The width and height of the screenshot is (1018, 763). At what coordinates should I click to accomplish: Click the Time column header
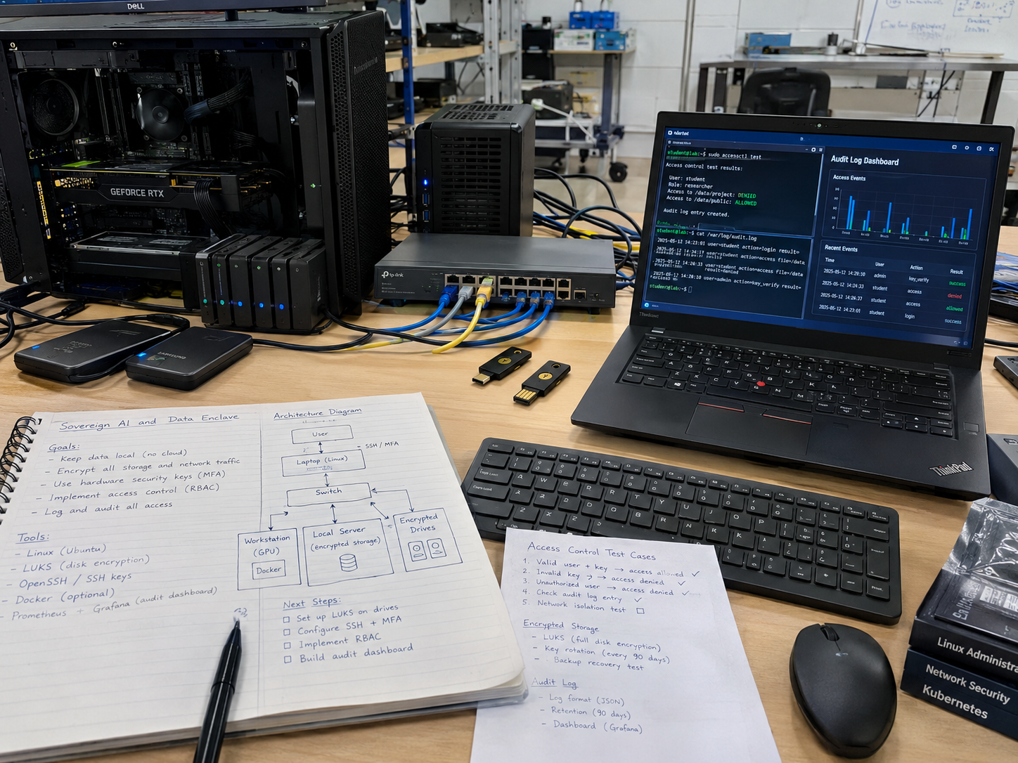(830, 260)
